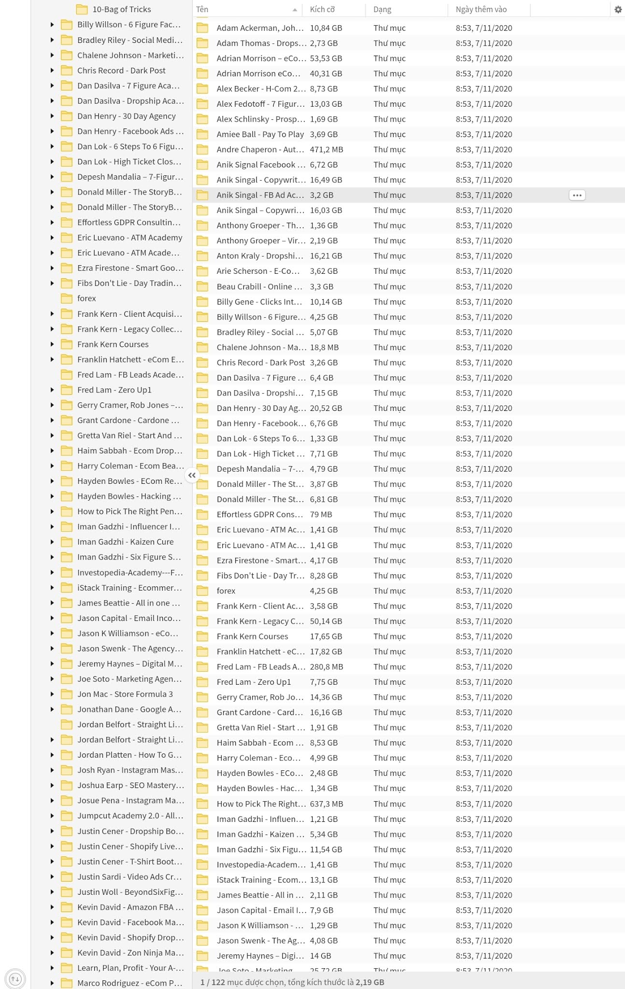Expand Fred Lam - Zero Up1 tree node

click(x=52, y=390)
